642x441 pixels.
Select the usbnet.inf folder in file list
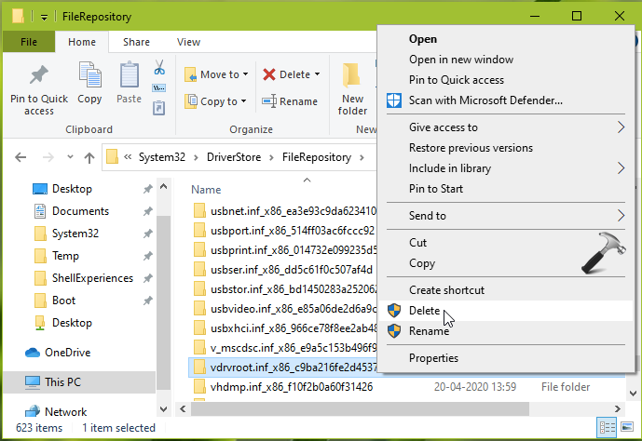coord(280,209)
